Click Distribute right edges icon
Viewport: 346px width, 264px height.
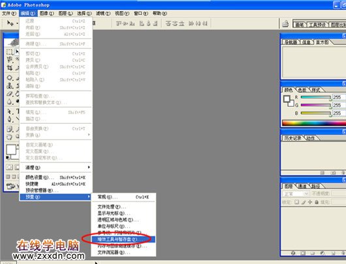click(x=205, y=23)
